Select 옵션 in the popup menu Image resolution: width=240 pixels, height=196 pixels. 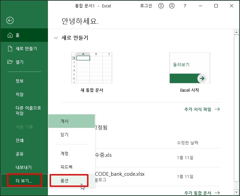pos(72,180)
